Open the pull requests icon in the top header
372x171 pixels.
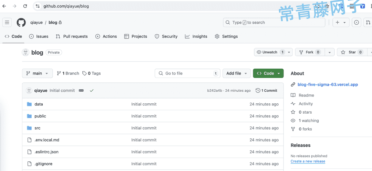pyautogui.click(x=368, y=22)
